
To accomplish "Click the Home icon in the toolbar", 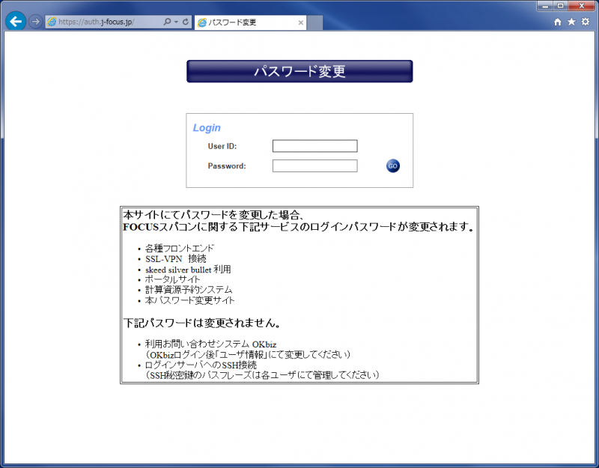I will click(557, 22).
